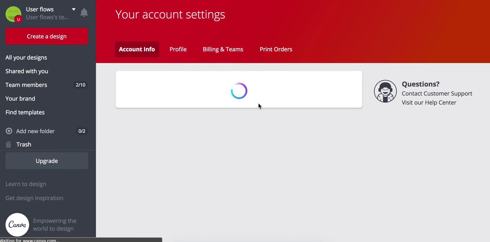Click Visit our Help Center link
The image size is (490, 242).
pyautogui.click(x=429, y=103)
